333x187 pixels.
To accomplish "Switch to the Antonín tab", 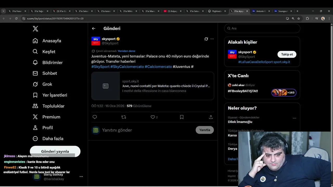I will click(261, 11).
